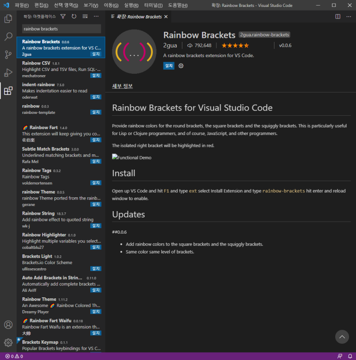Viewport: 356px width, 360px height.
Task: Split the editor to the right
Action: coord(338,17)
